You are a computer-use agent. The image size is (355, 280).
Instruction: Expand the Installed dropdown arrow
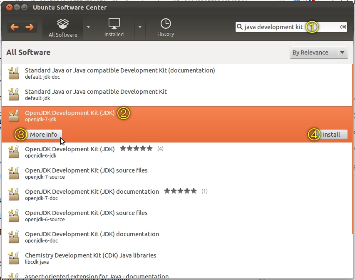140,27
